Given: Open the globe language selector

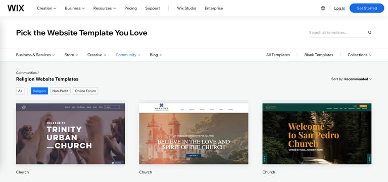Looking at the screenshot, I should click(x=323, y=8).
